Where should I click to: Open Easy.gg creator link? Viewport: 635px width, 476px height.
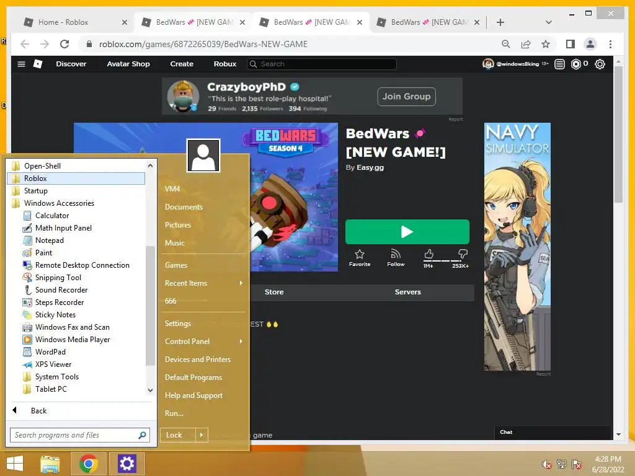click(370, 167)
